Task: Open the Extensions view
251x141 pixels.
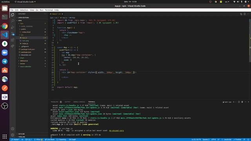Action: pos(13,40)
